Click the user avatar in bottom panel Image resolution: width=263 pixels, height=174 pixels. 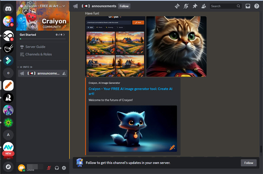[21, 168]
